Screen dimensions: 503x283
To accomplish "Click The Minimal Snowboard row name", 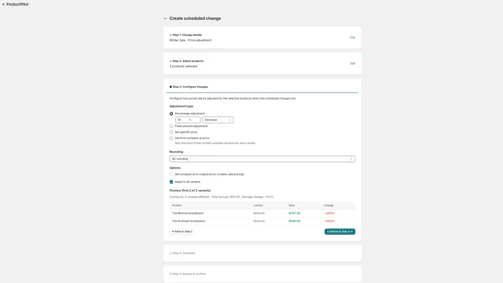I will (x=187, y=213).
